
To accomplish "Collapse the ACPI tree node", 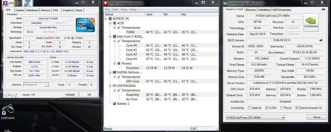I will pyautogui.click(x=110, y=23).
